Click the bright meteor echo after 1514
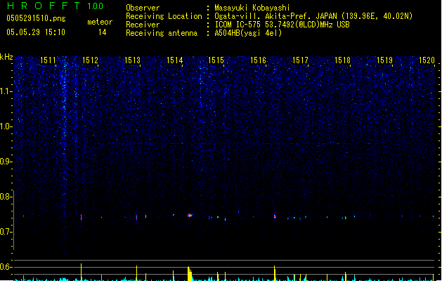This screenshot has height=281, width=442. tap(190, 216)
